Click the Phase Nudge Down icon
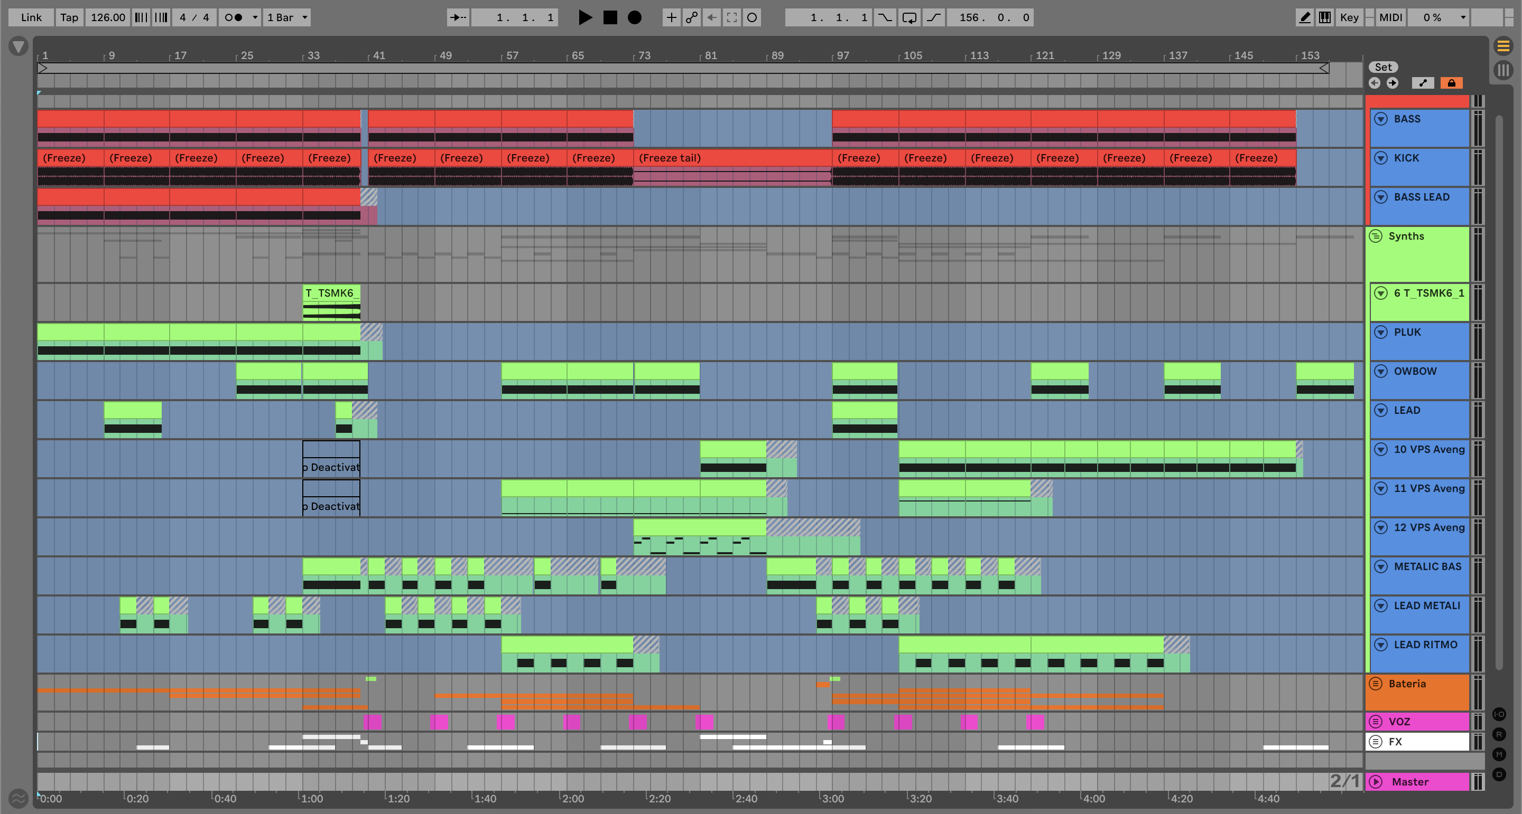1522x814 pixels. point(141,17)
